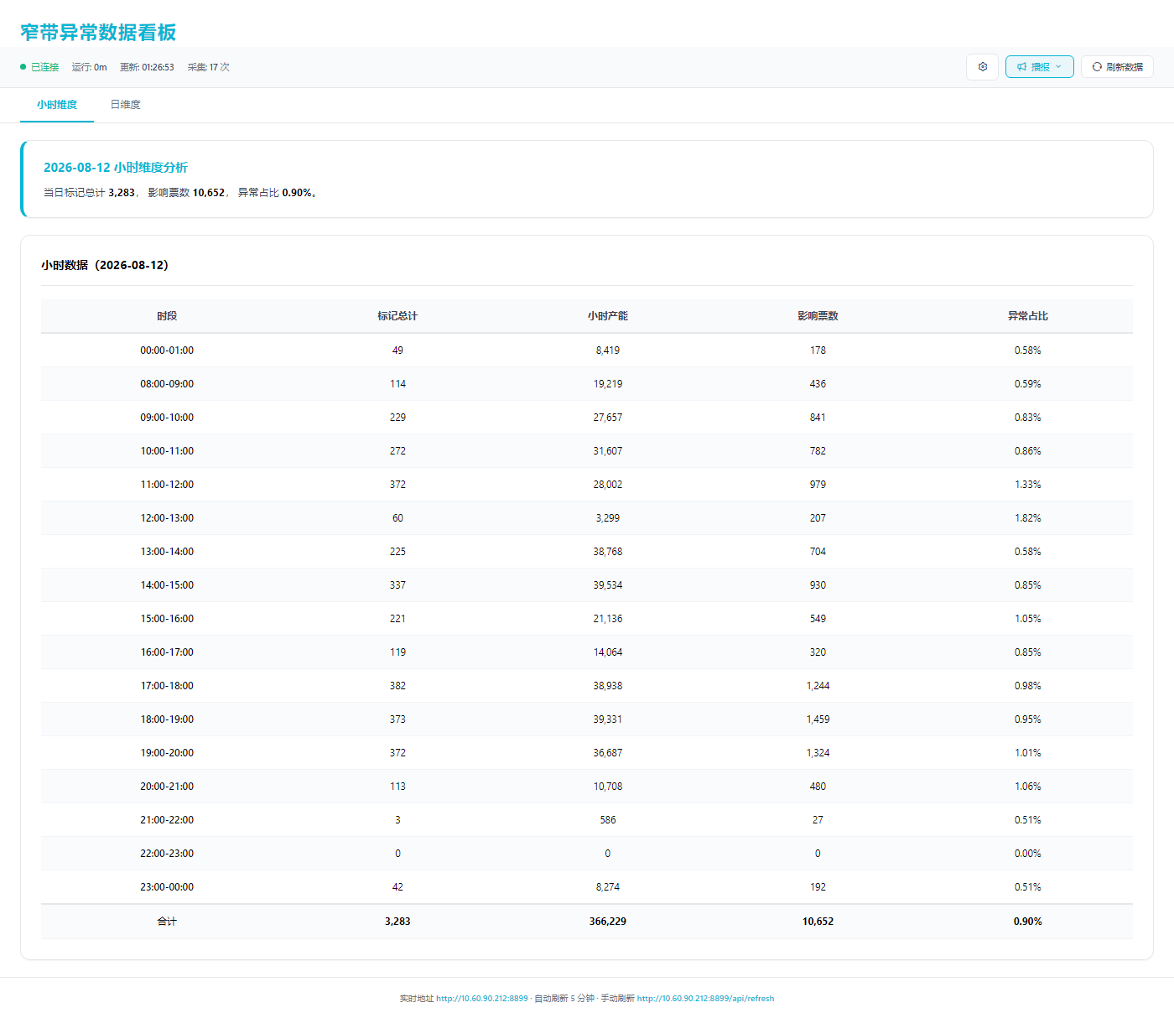Click the 运行: 0m status text

89,67
